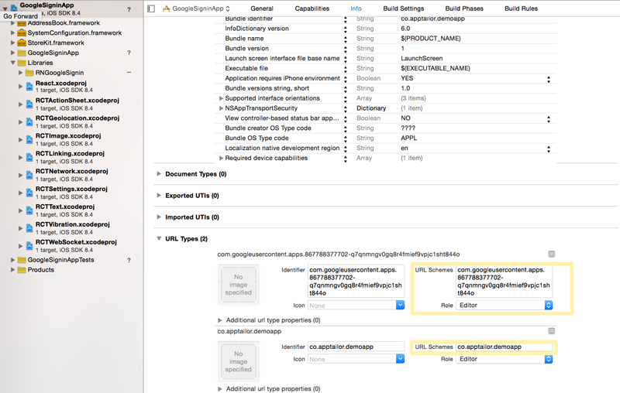Expand the Products group
This screenshot has width=620, height=393.
(12, 270)
